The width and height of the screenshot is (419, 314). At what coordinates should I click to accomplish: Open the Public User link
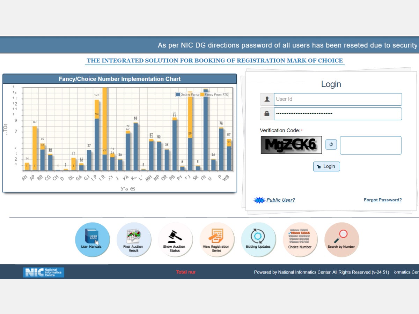(281, 200)
